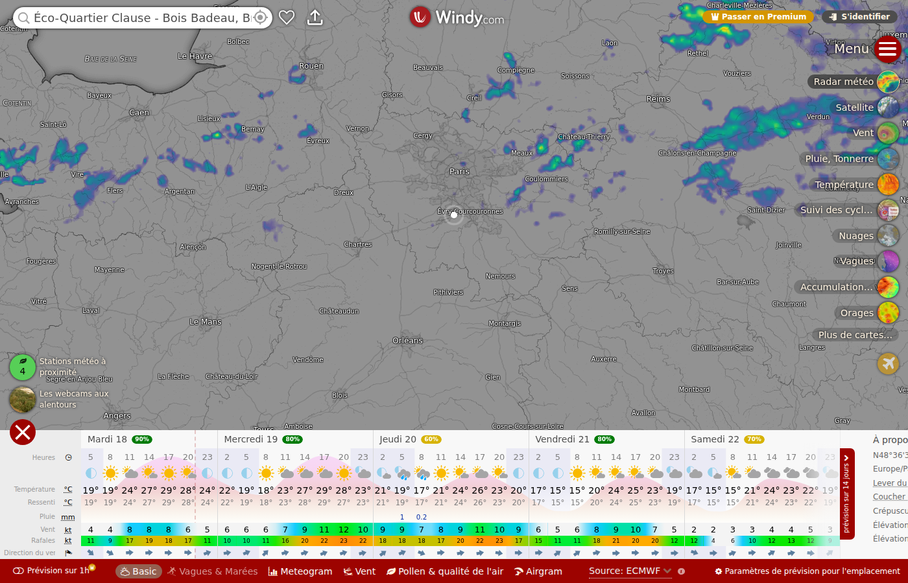Select the Radar météo layer icon
Screen dimensions: 908x583
pos(888,82)
